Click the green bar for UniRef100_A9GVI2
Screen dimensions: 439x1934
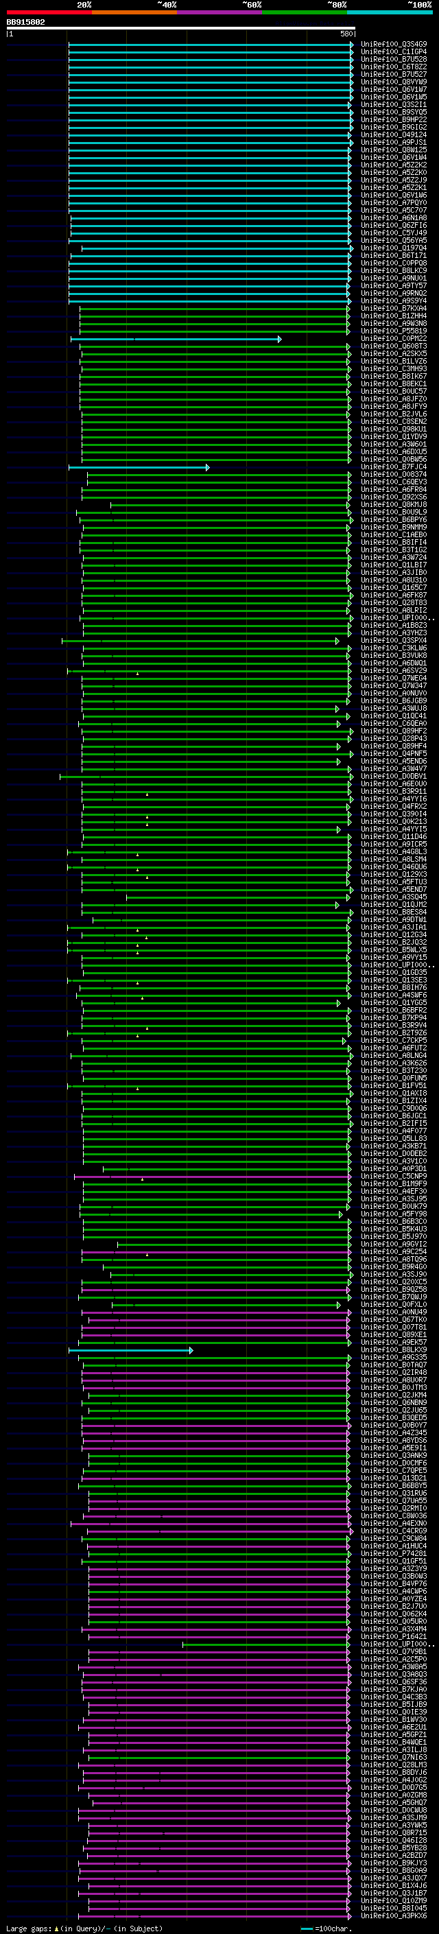(x=234, y=1245)
